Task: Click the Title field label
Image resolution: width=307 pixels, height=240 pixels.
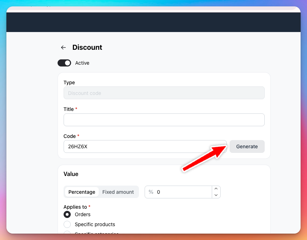Action: click(x=69, y=109)
